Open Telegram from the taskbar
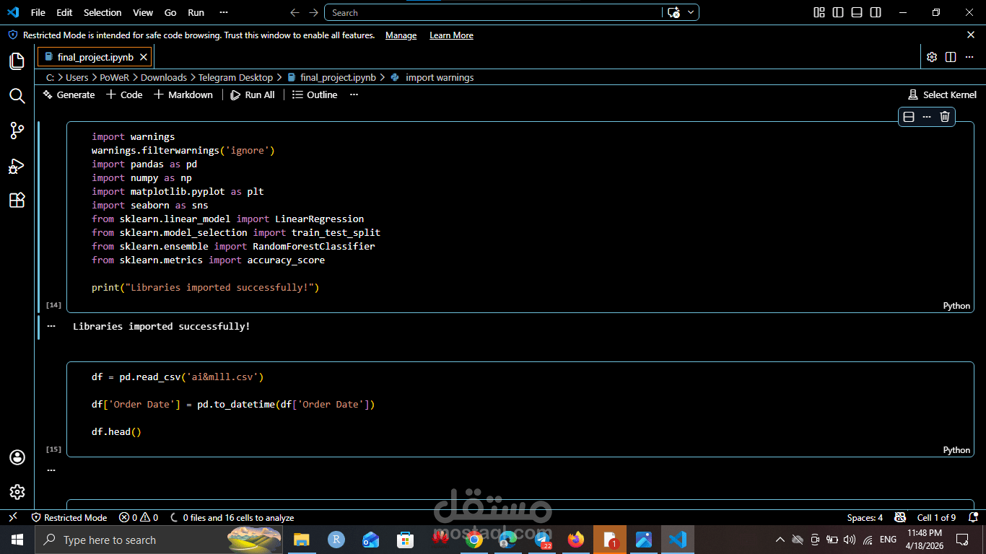The height and width of the screenshot is (554, 986). tap(542, 540)
